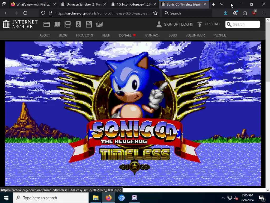Open Archive texts book icon
This screenshot has width=270, height=203.
tap(57, 24)
